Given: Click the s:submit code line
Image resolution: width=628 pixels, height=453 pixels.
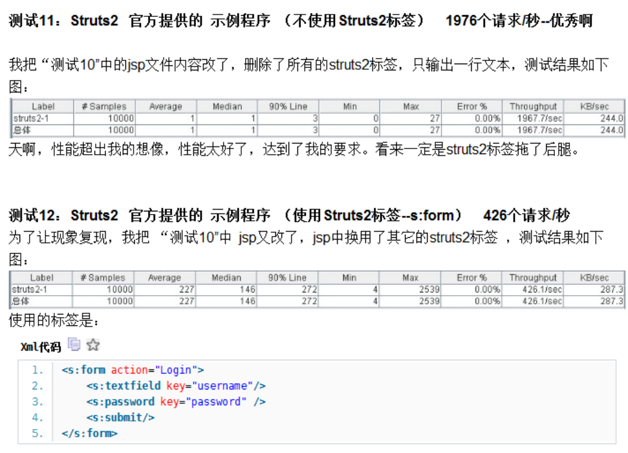Looking at the screenshot, I should click(x=120, y=417).
